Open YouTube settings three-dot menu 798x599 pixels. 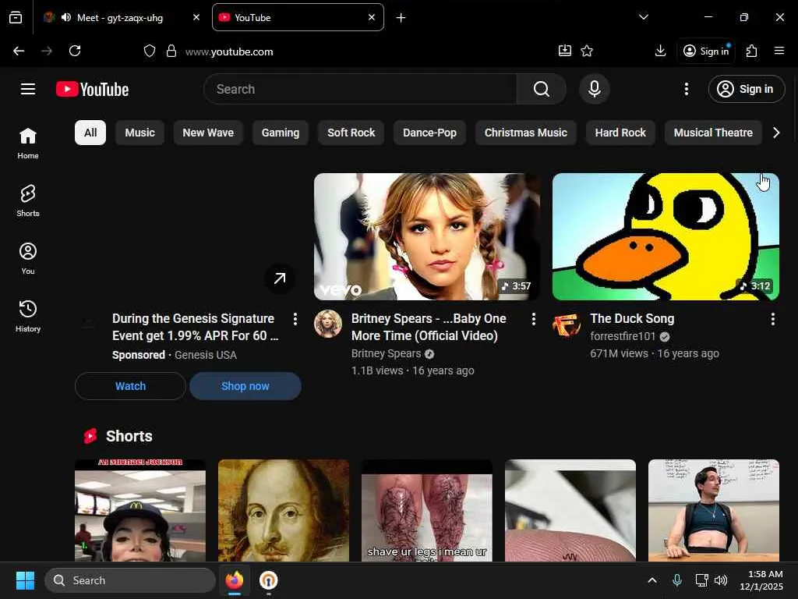coord(686,89)
